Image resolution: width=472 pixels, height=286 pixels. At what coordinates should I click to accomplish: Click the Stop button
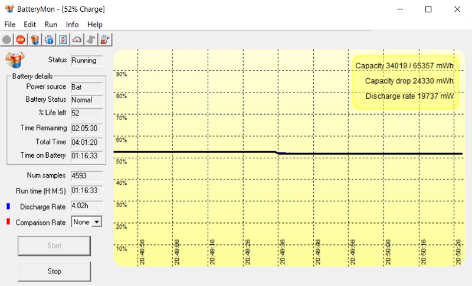(54, 271)
